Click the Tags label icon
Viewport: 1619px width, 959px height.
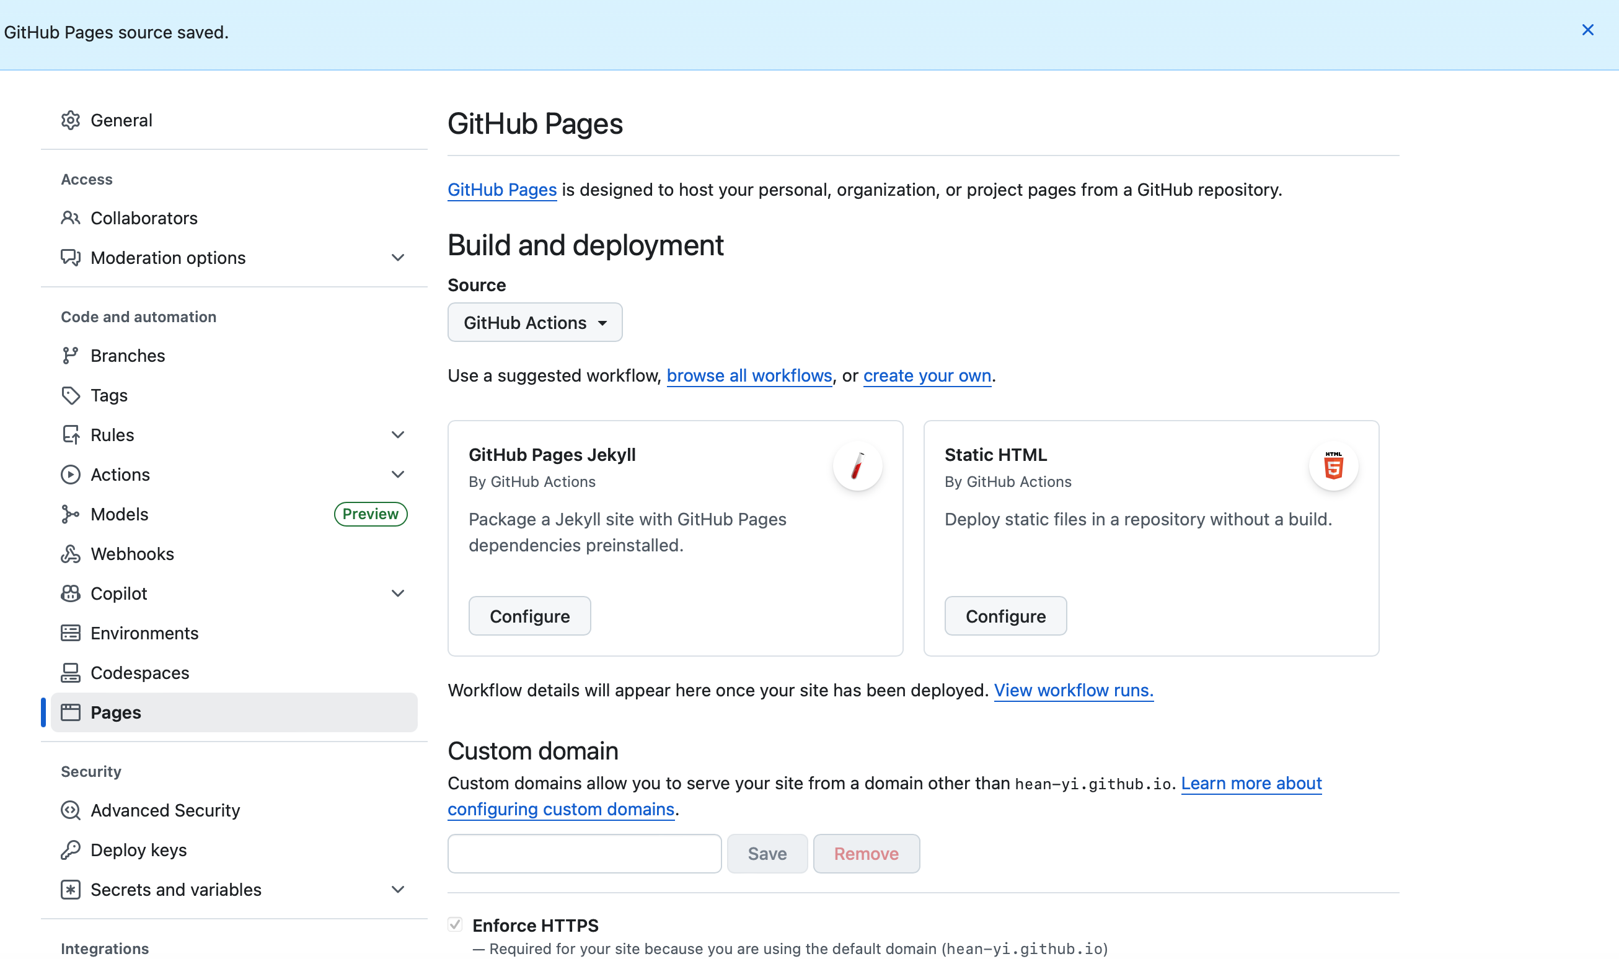pos(71,395)
